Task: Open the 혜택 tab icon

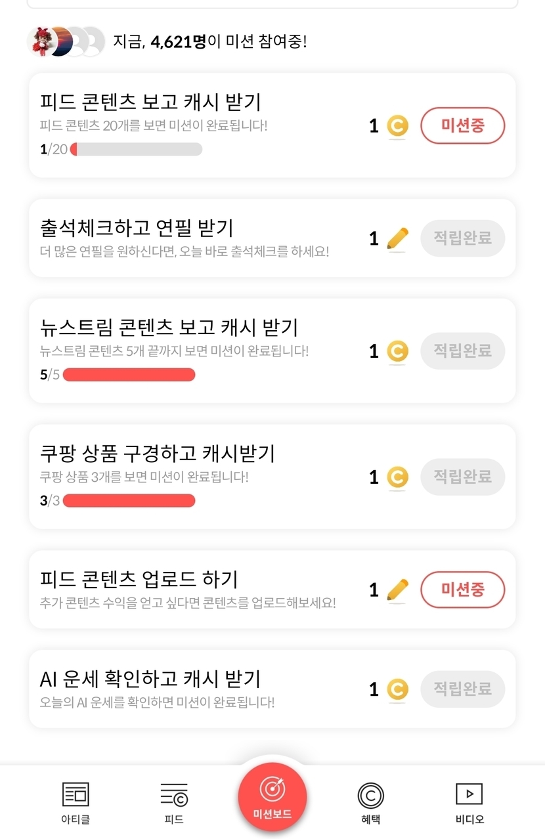Action: click(370, 796)
